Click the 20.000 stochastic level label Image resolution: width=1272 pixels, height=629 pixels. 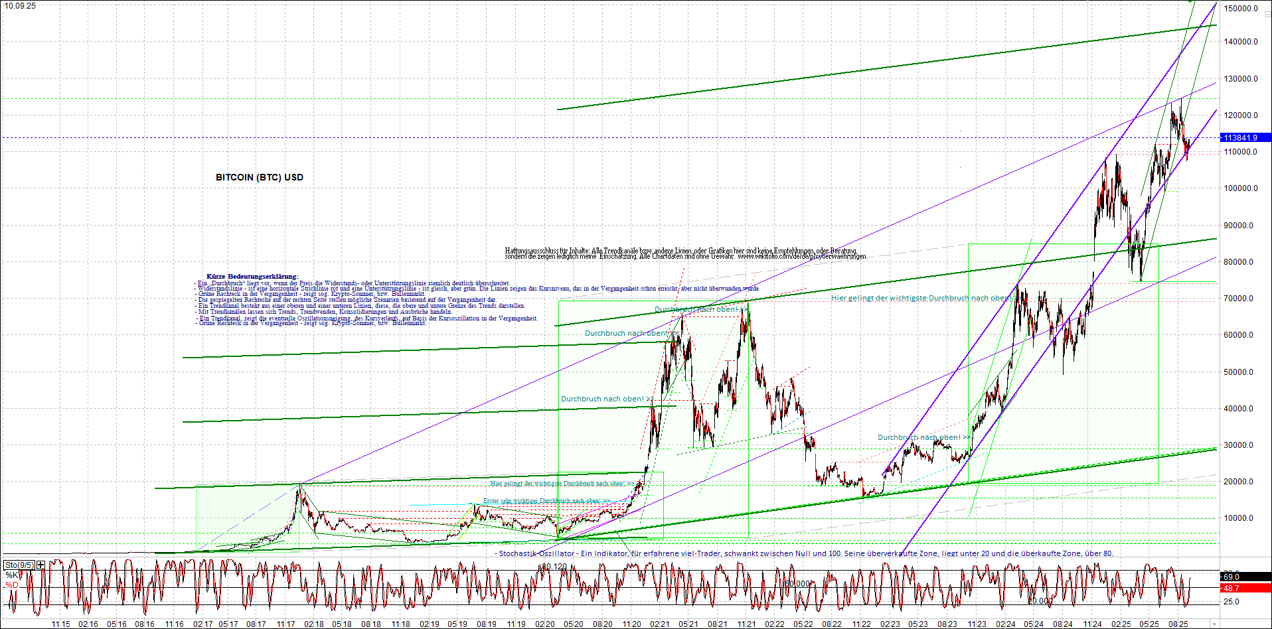[x=1040, y=601]
